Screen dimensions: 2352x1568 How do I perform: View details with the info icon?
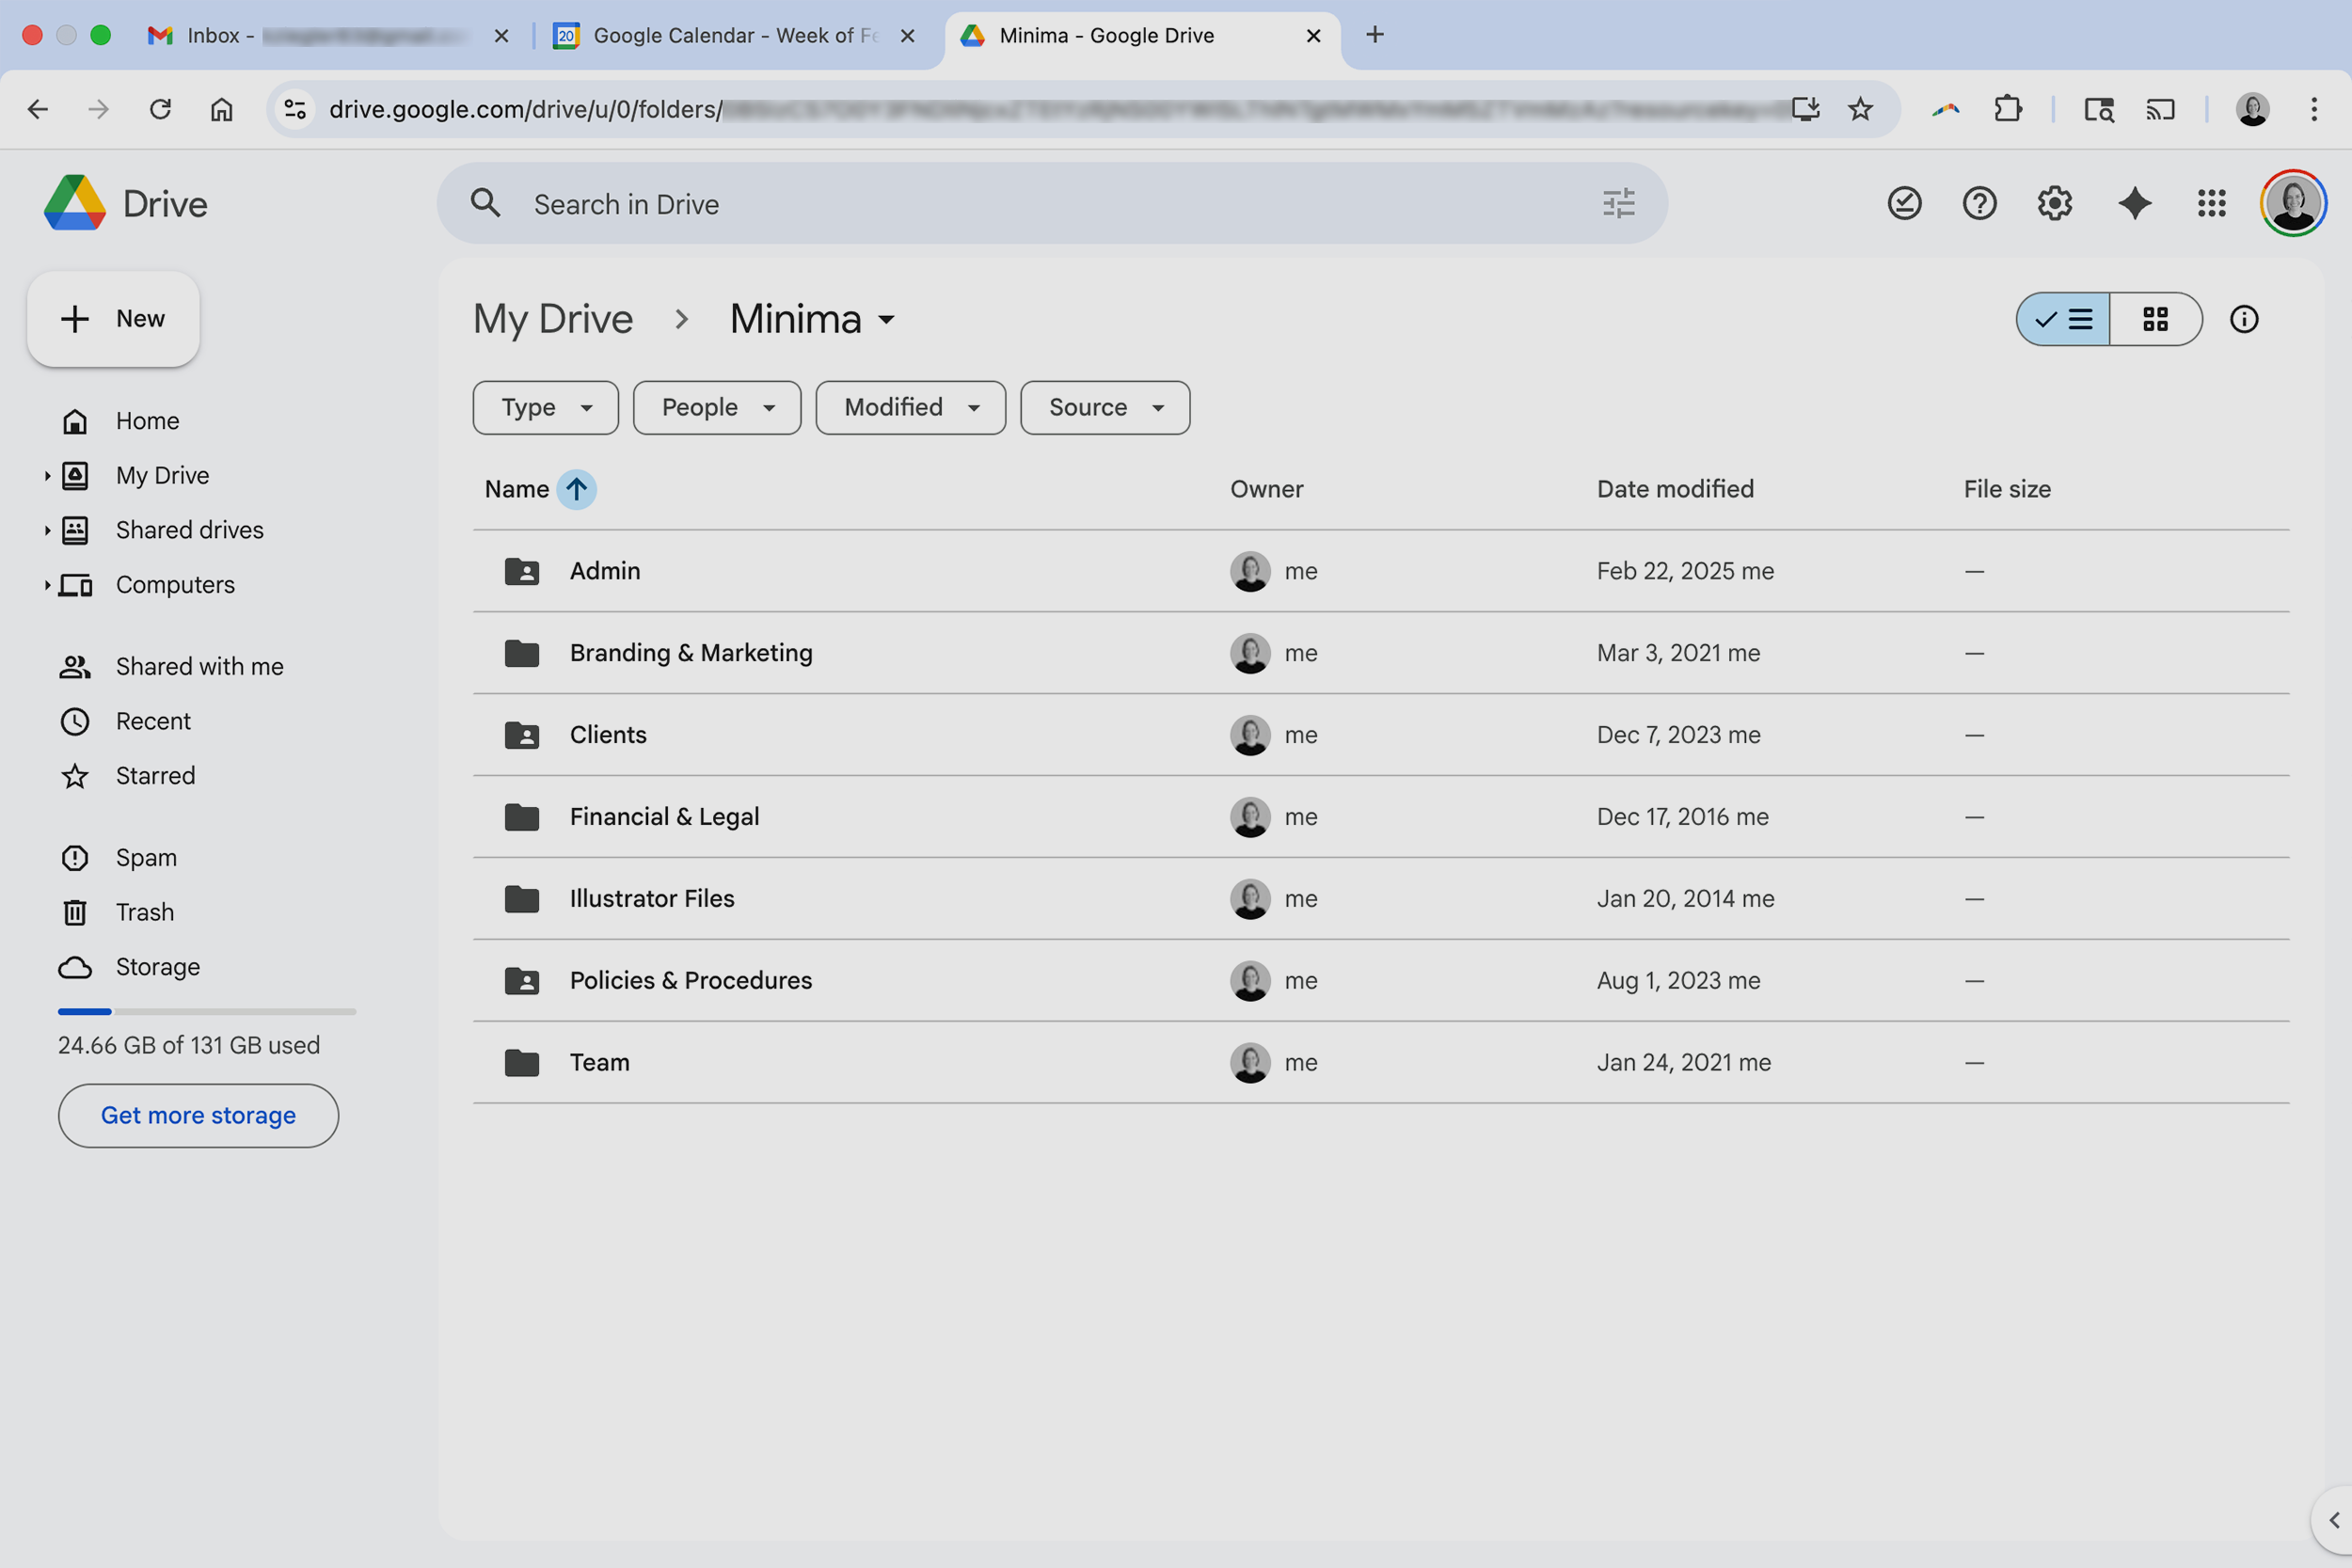click(x=2244, y=319)
